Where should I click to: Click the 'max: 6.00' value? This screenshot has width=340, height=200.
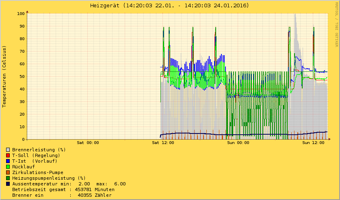pyautogui.click(x=111, y=184)
